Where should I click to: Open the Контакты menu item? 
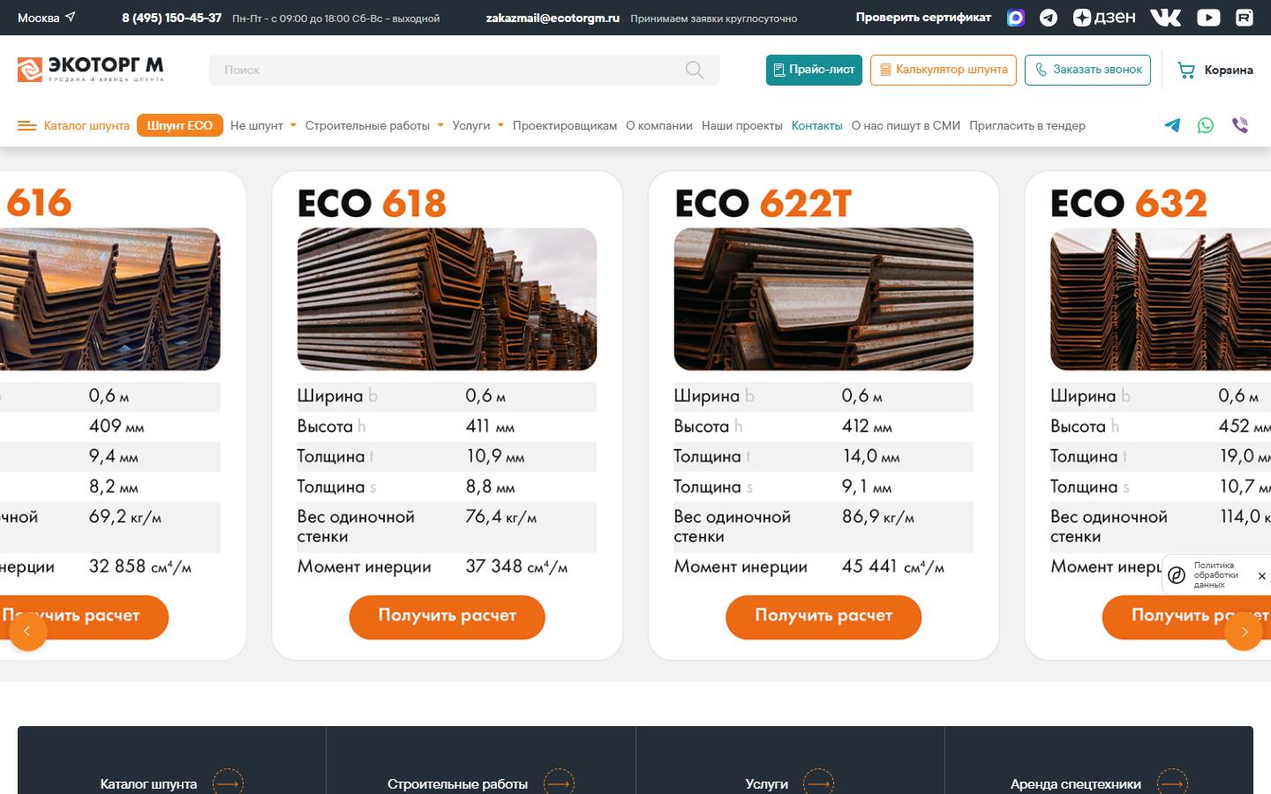pos(817,125)
